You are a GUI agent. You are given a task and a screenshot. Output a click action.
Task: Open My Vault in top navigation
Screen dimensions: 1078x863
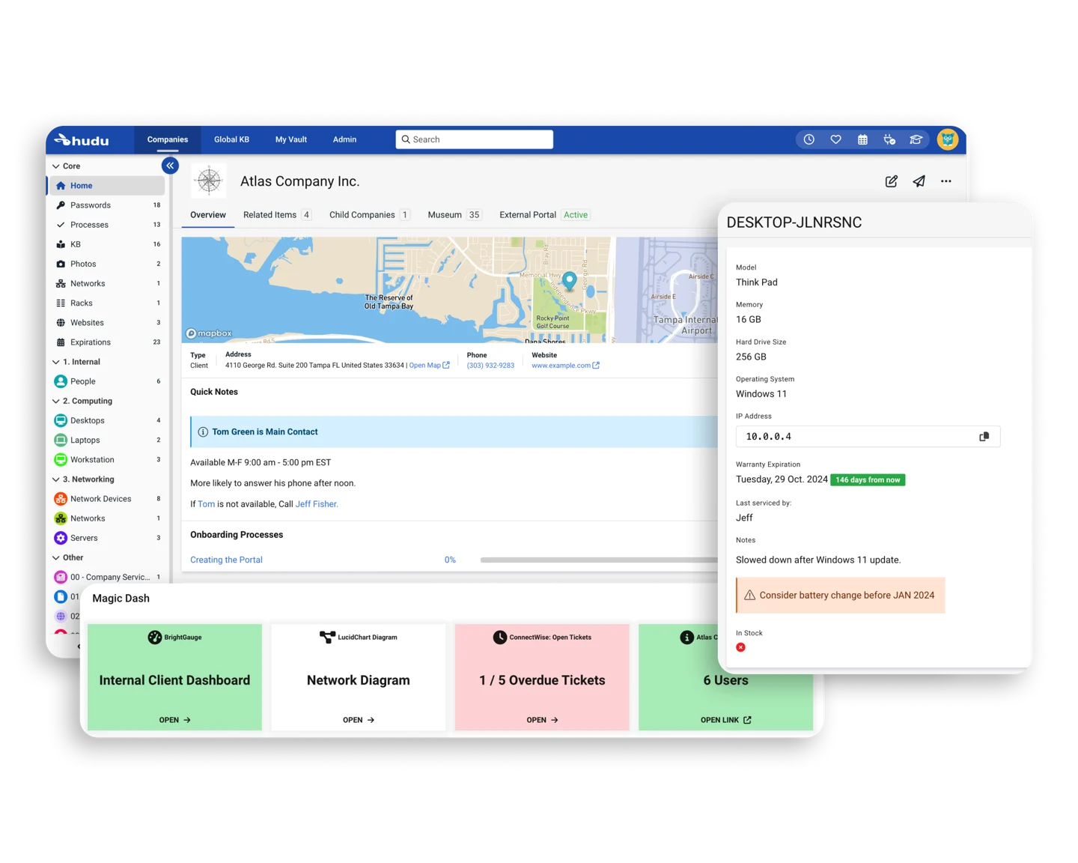click(291, 139)
